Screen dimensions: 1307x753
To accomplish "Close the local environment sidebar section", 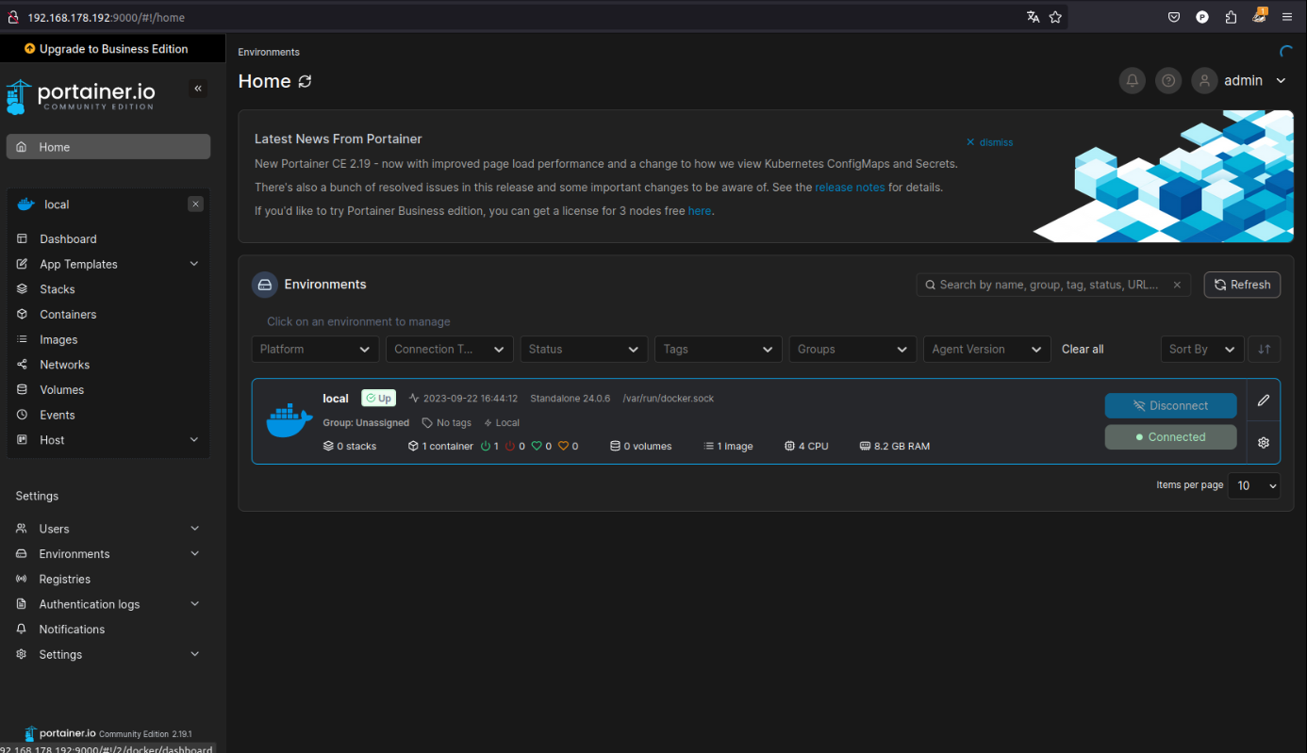I will pyautogui.click(x=195, y=205).
